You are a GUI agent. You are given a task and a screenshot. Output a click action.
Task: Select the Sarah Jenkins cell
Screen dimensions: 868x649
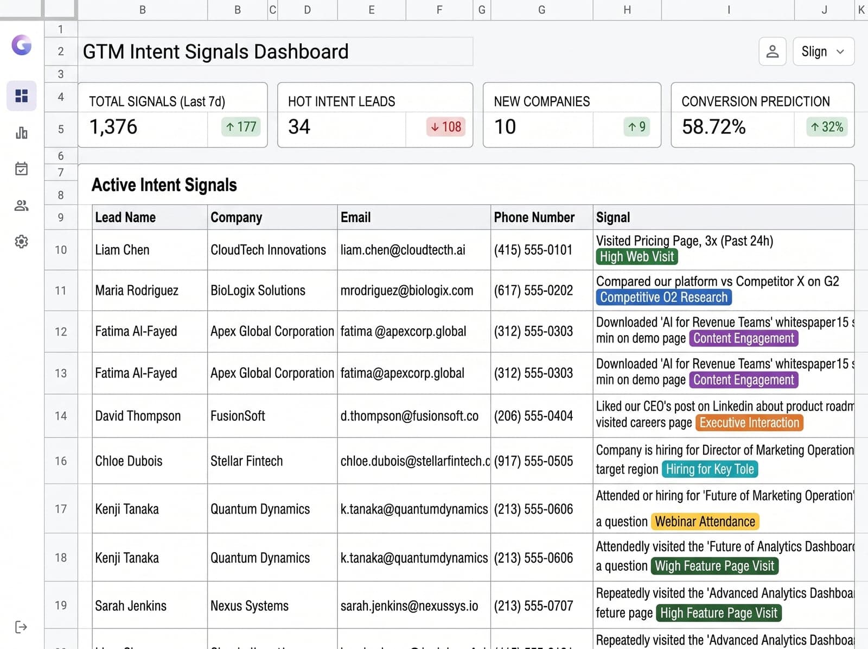150,606
